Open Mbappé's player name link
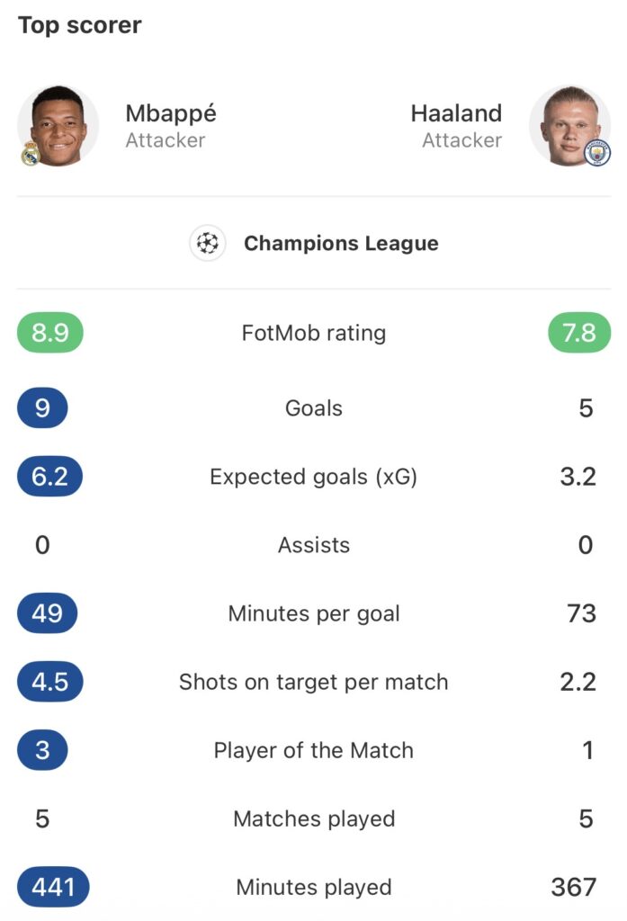627x921 pixels. tap(171, 114)
